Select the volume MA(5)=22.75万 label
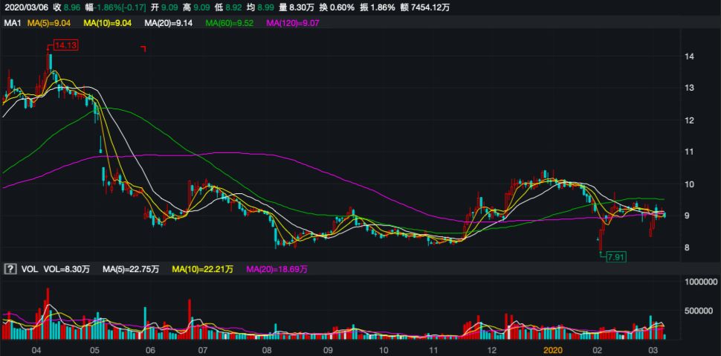 click(134, 268)
